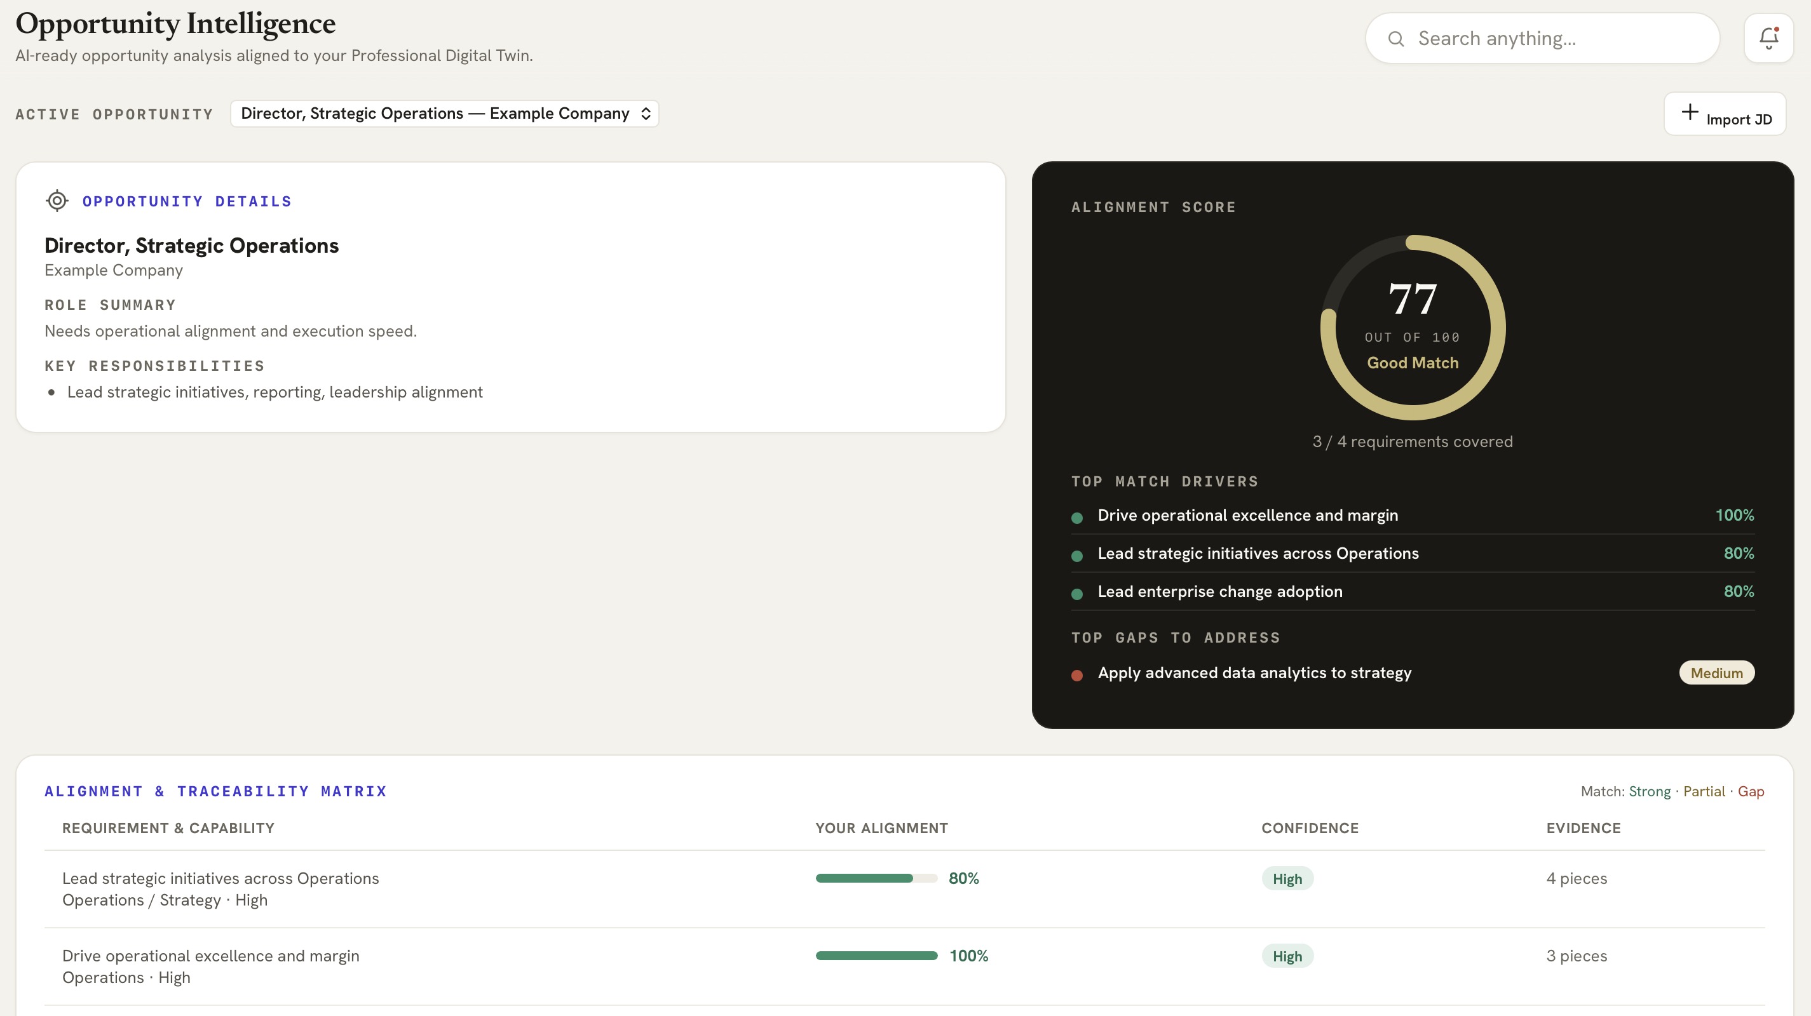The image size is (1811, 1016).
Task: Click the 'Lead strategic initiatives, reporting, leadership alignment' bullet
Action: click(275, 392)
